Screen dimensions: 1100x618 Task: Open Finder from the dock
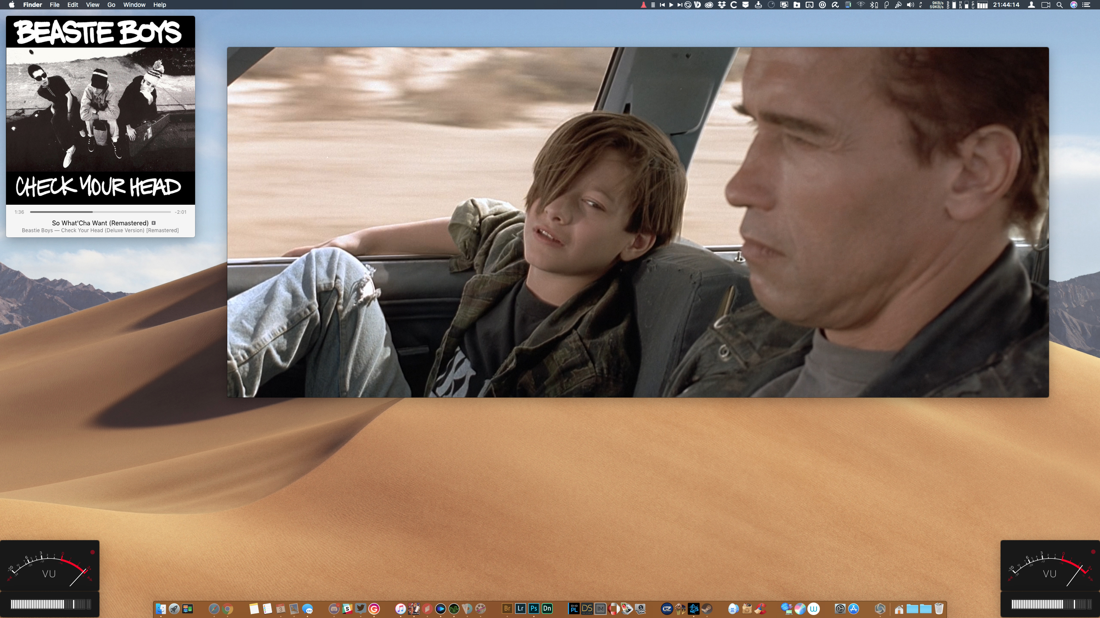[x=161, y=609]
